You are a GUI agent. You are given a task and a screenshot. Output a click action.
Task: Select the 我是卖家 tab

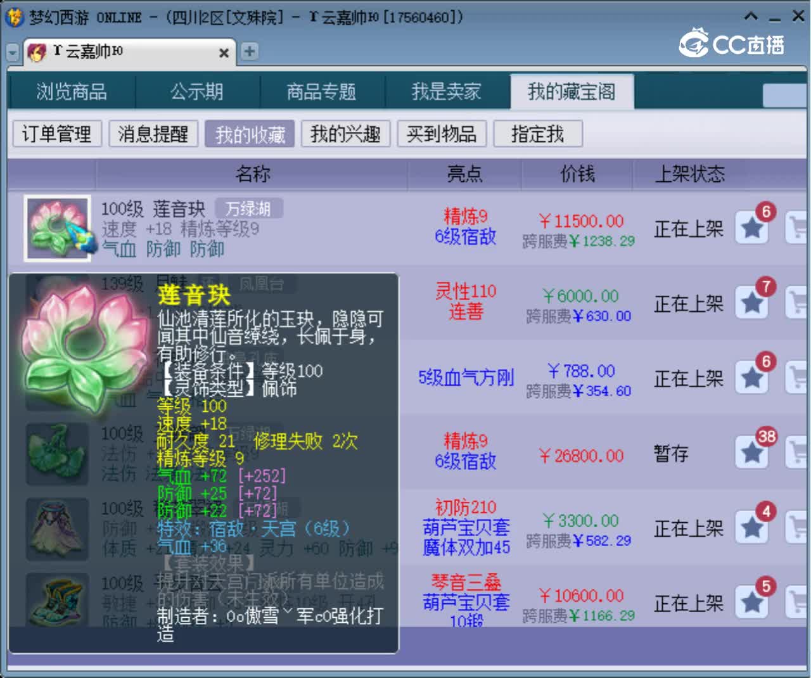(x=447, y=92)
